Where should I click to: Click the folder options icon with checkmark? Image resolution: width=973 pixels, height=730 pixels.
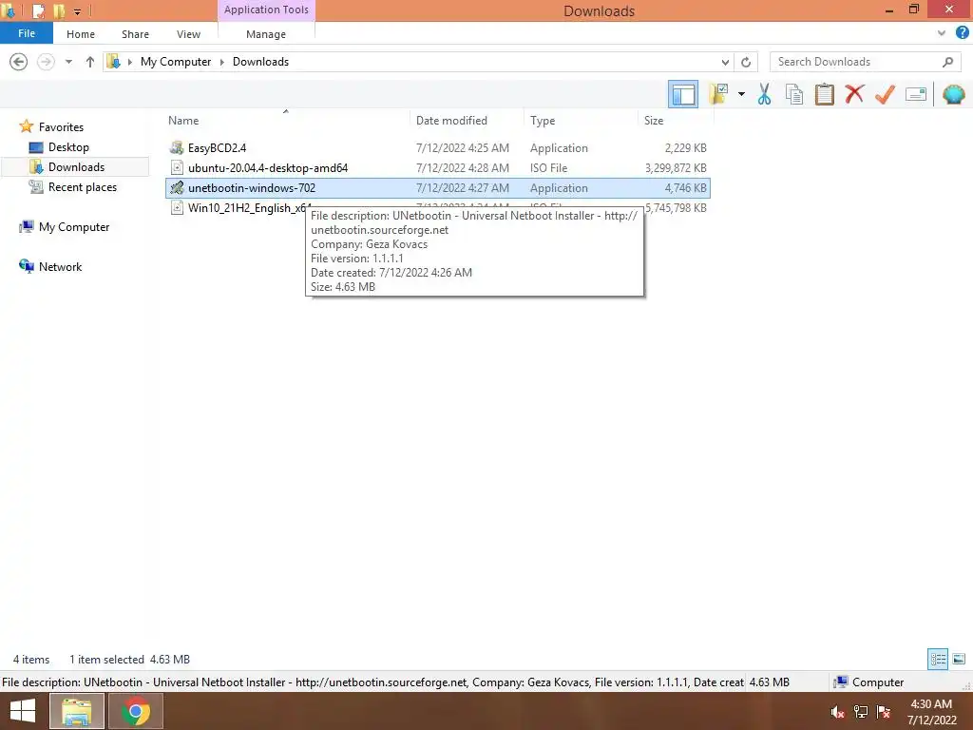[x=718, y=94]
